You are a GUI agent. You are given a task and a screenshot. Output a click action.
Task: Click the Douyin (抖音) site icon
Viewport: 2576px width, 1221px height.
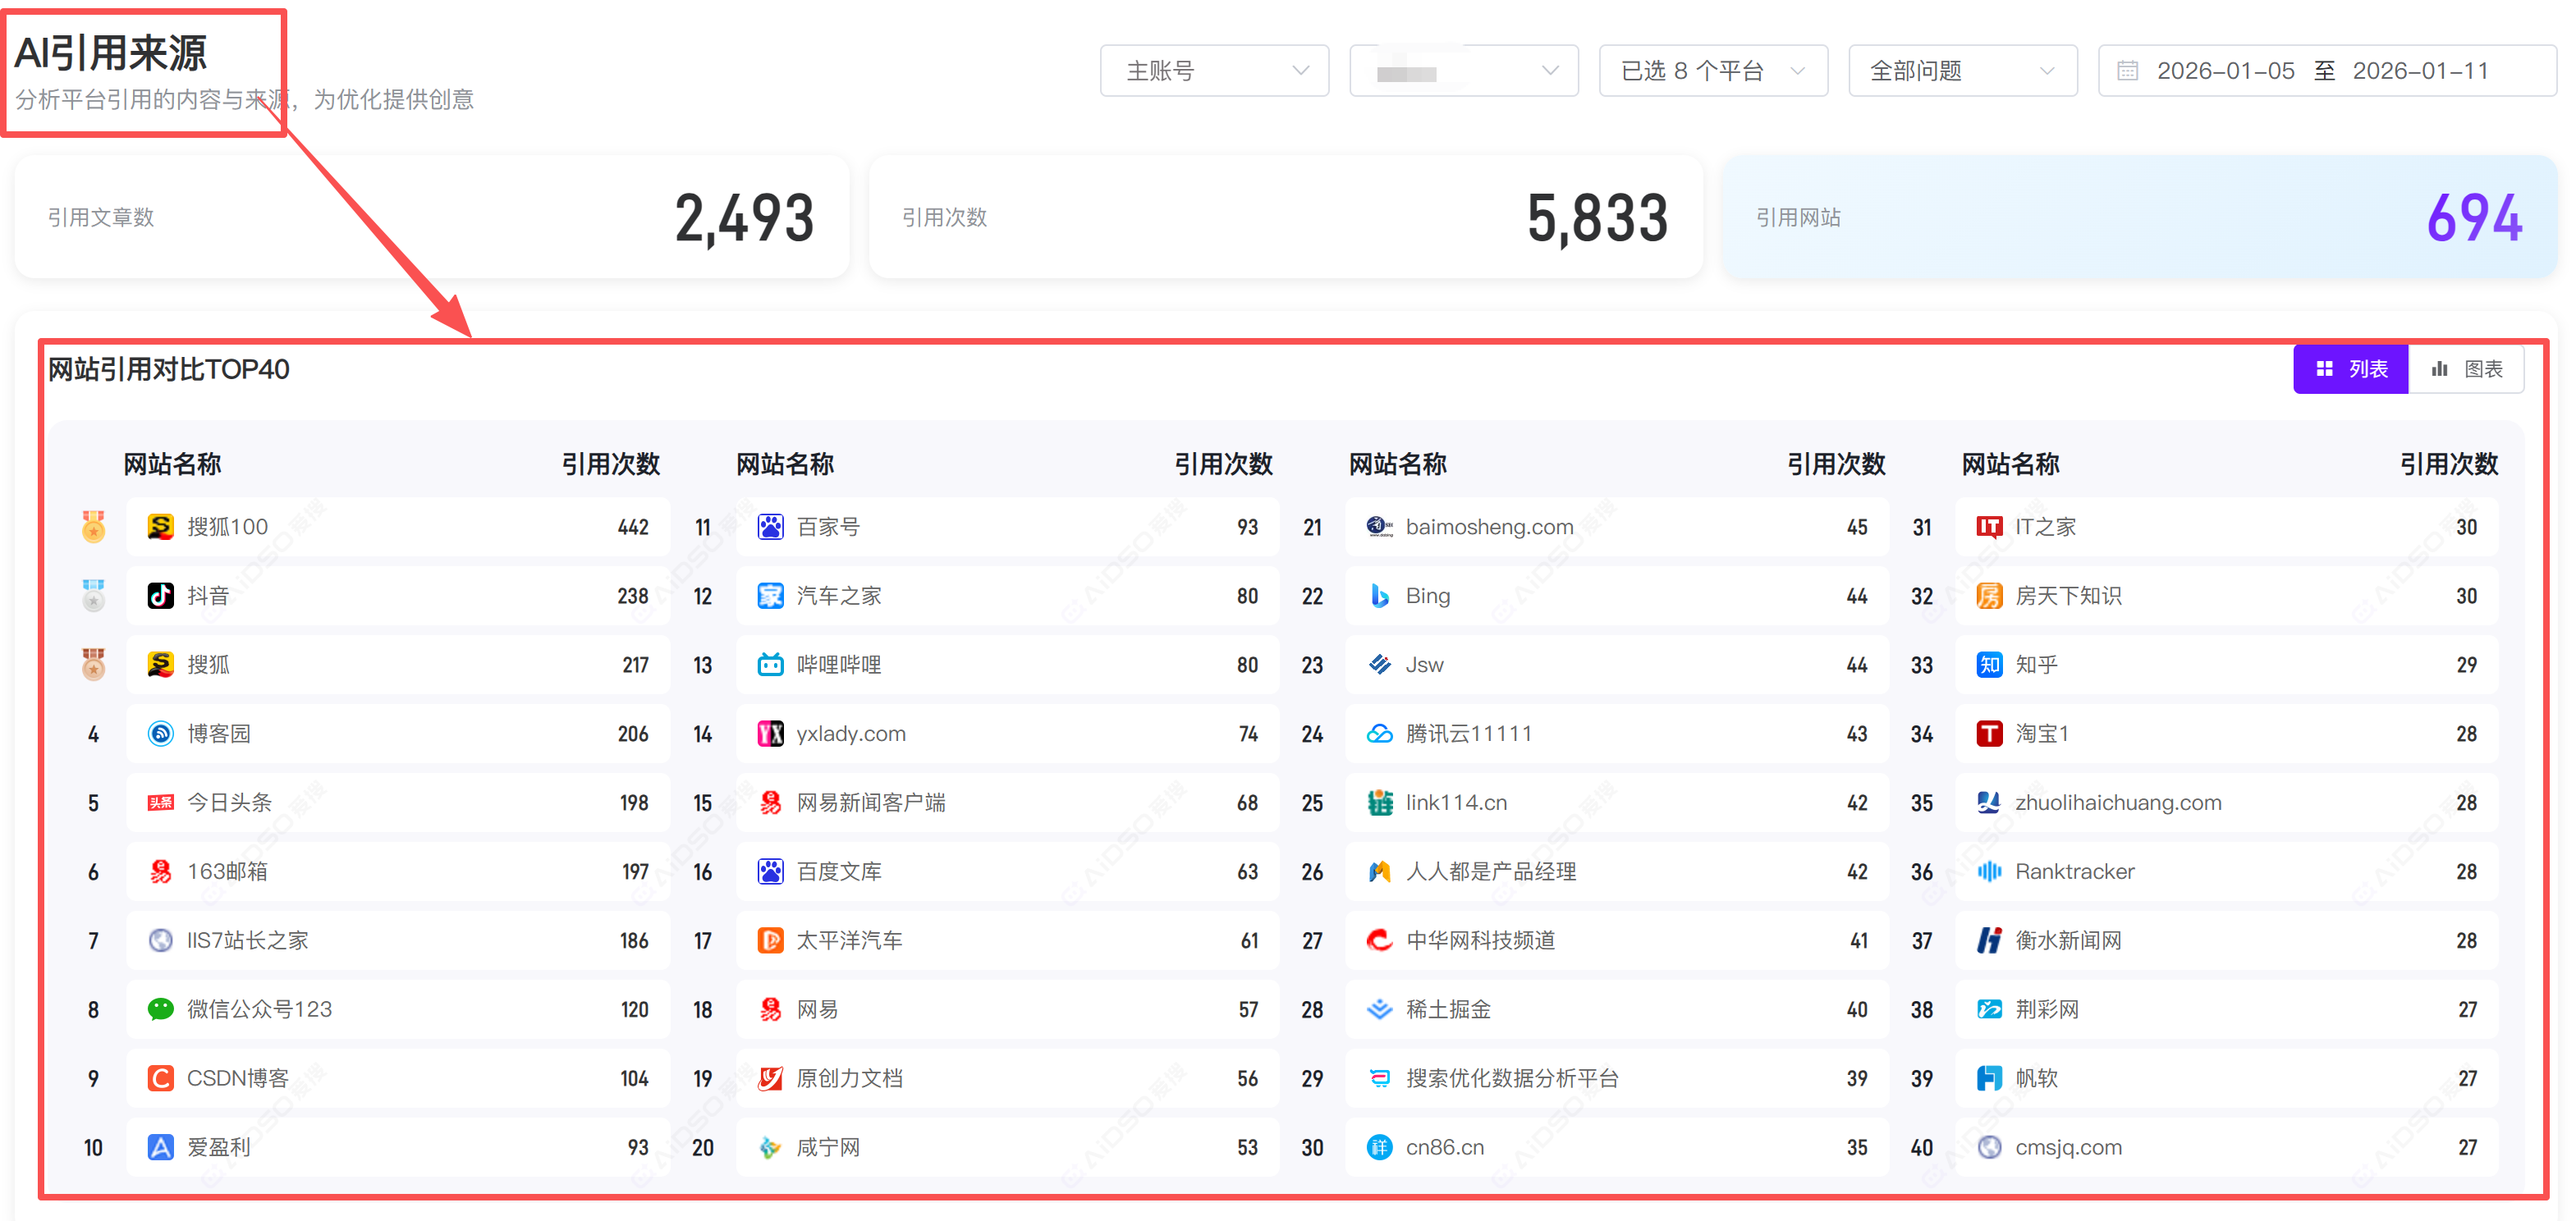tap(160, 596)
